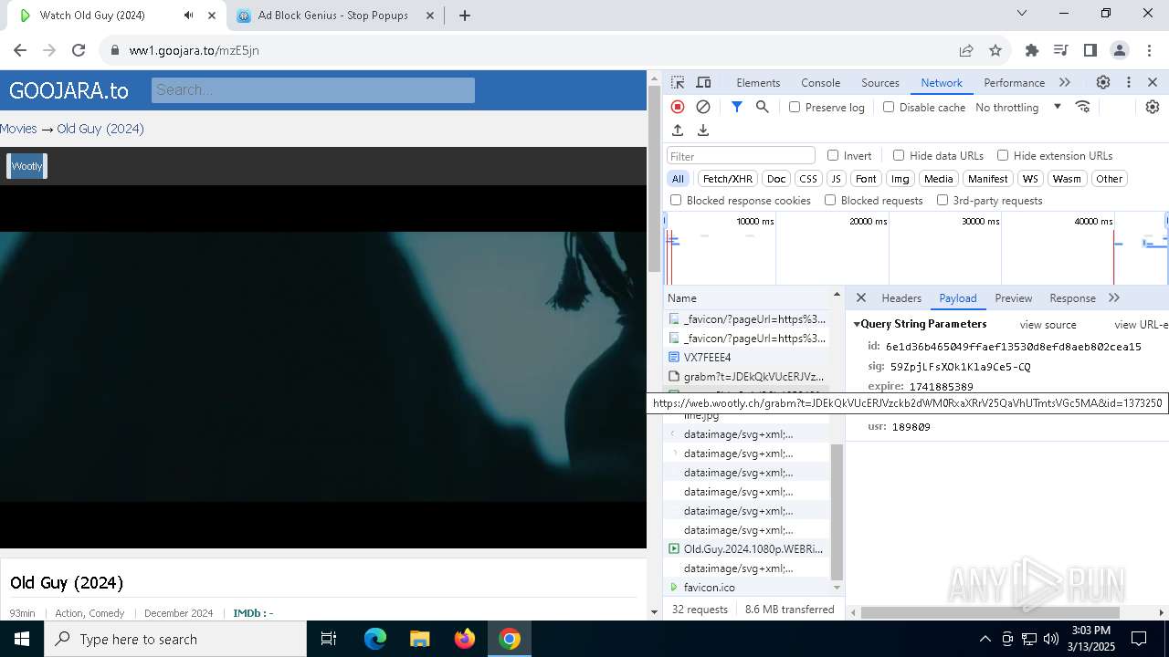
Task: Toggle Chrome side panel
Action: pos(1090,50)
